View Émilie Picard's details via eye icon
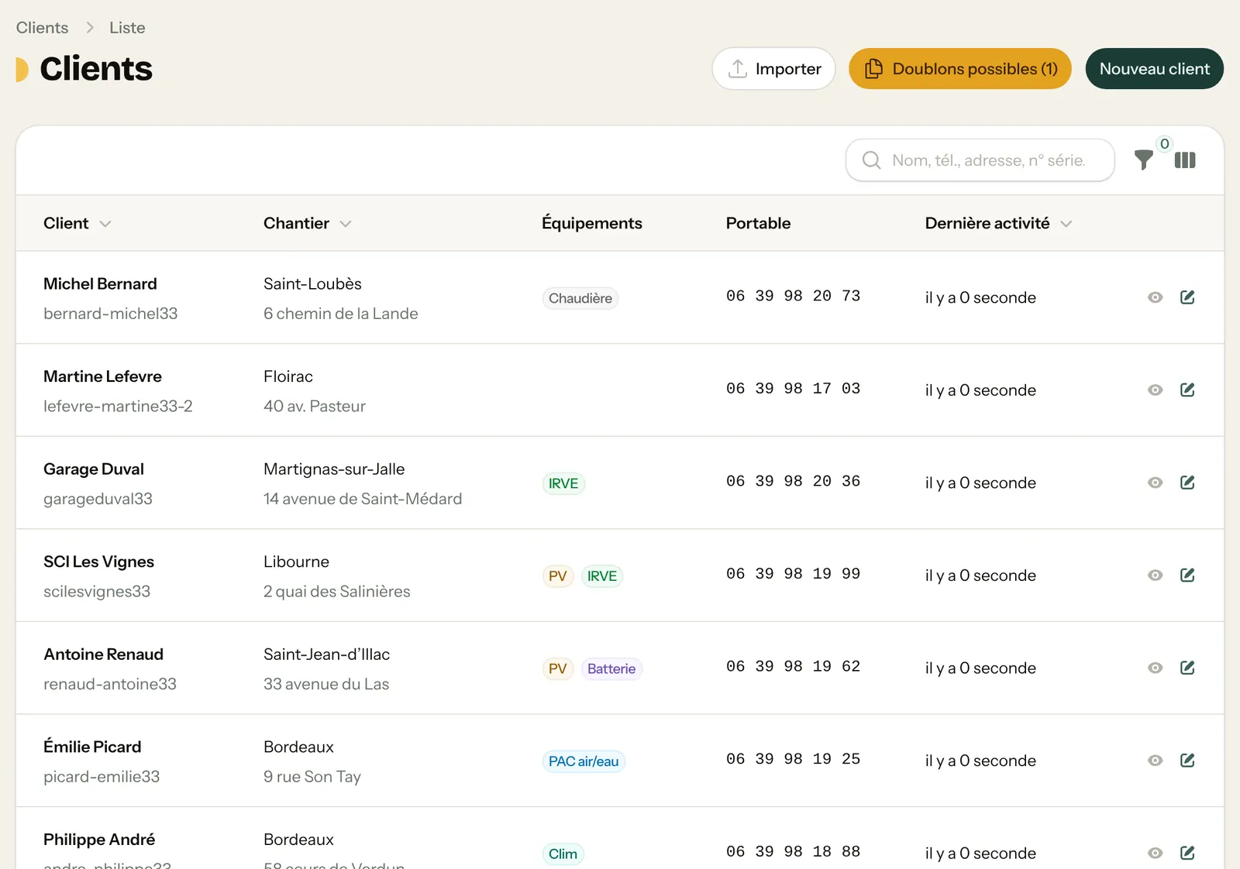 tap(1156, 761)
